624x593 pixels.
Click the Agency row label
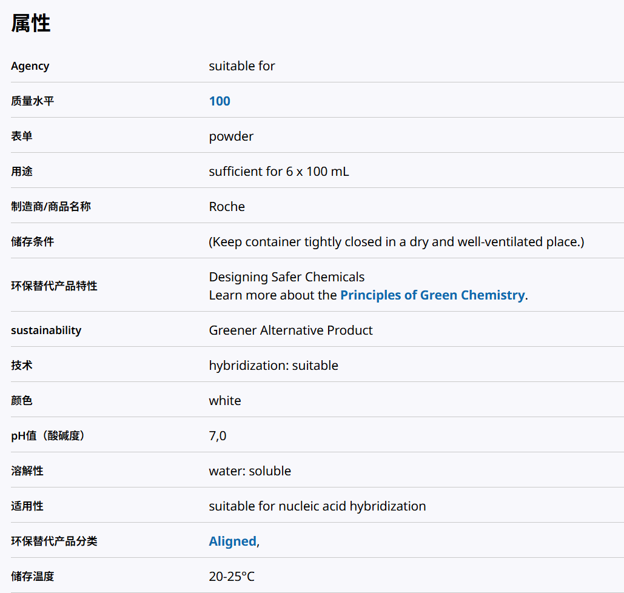click(30, 66)
